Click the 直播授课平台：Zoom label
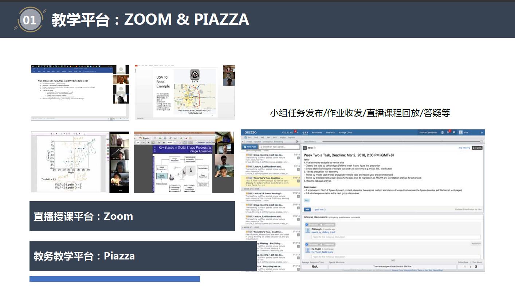This screenshot has width=515, height=289. (x=83, y=216)
